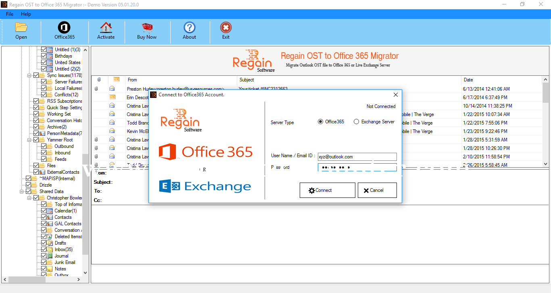Screen dimensions: 551x293
Task: Click the folder tree vertical scrollbar thumb
Action: [x=85, y=204]
